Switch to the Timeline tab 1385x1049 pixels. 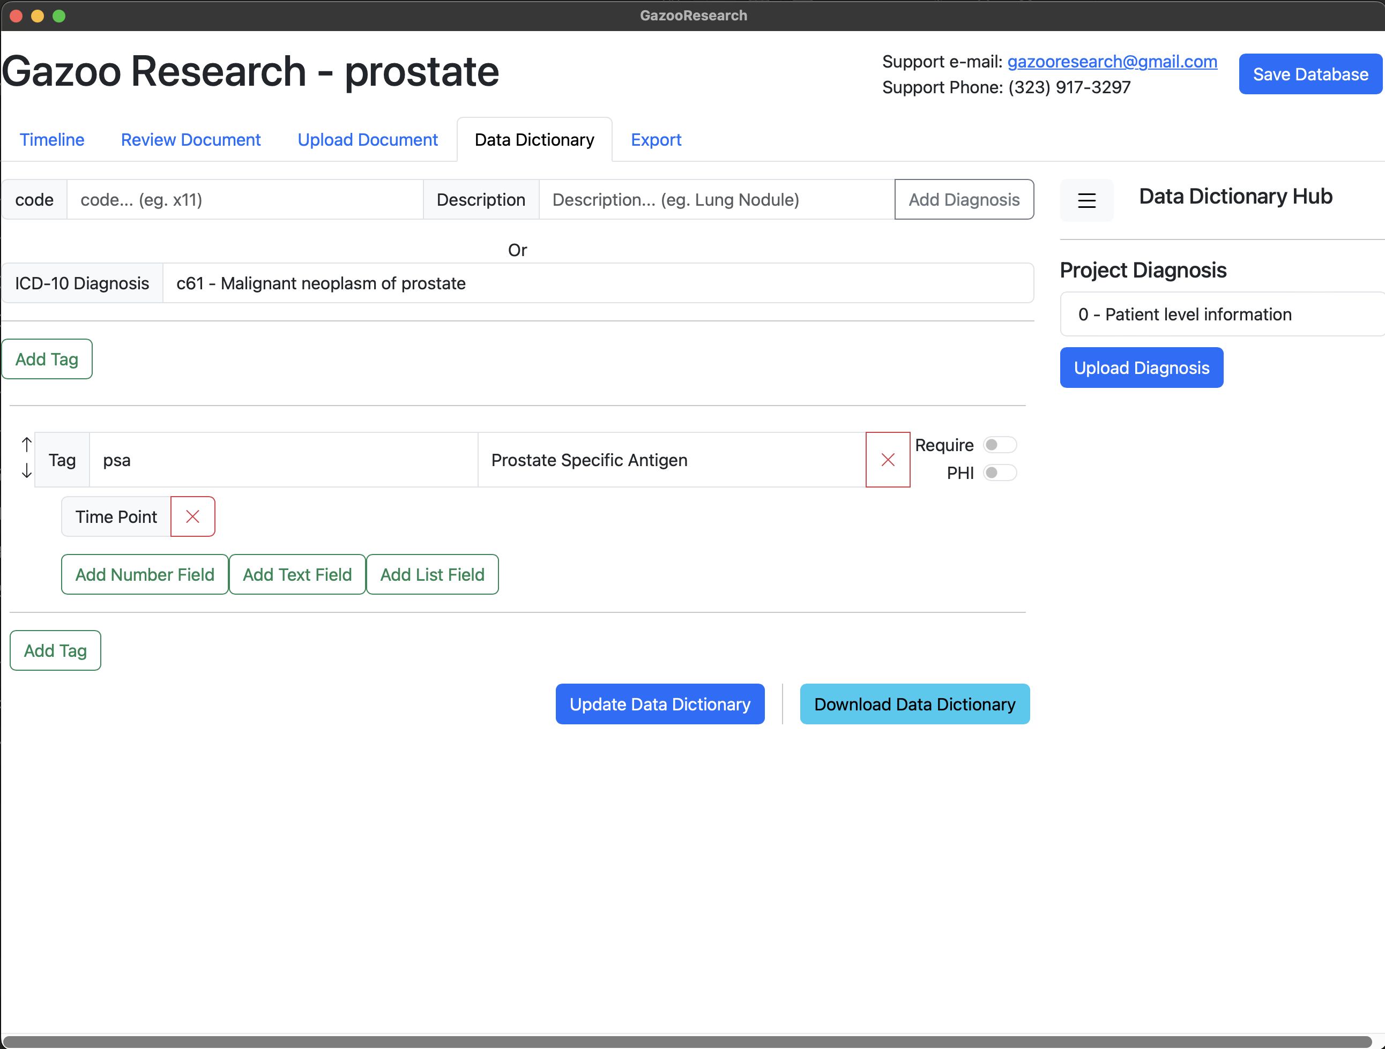point(52,140)
